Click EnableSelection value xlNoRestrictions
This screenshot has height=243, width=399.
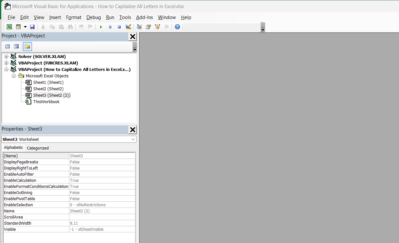coord(102,205)
